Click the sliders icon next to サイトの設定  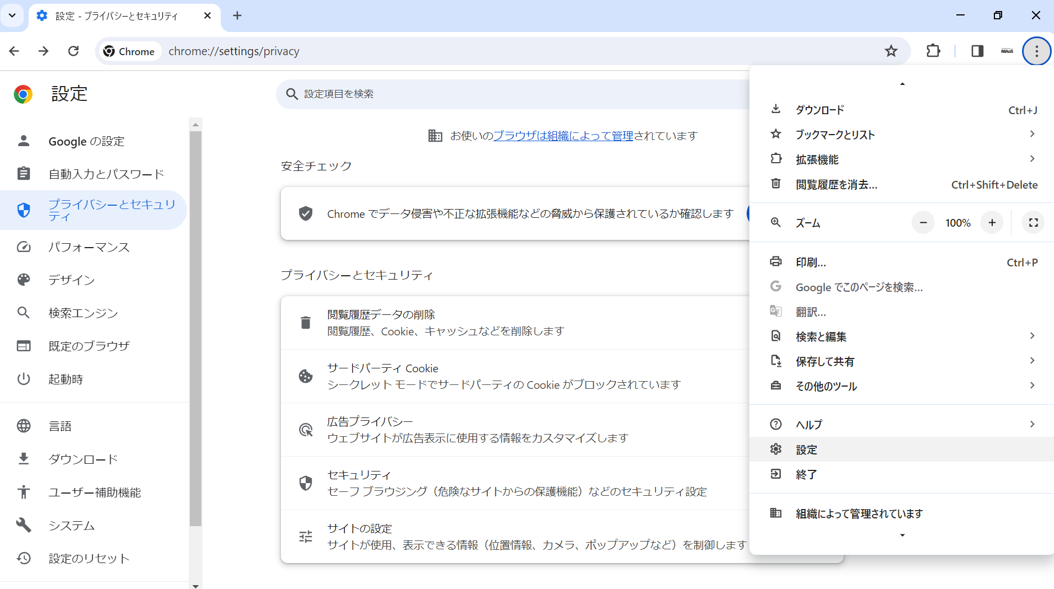(x=306, y=536)
